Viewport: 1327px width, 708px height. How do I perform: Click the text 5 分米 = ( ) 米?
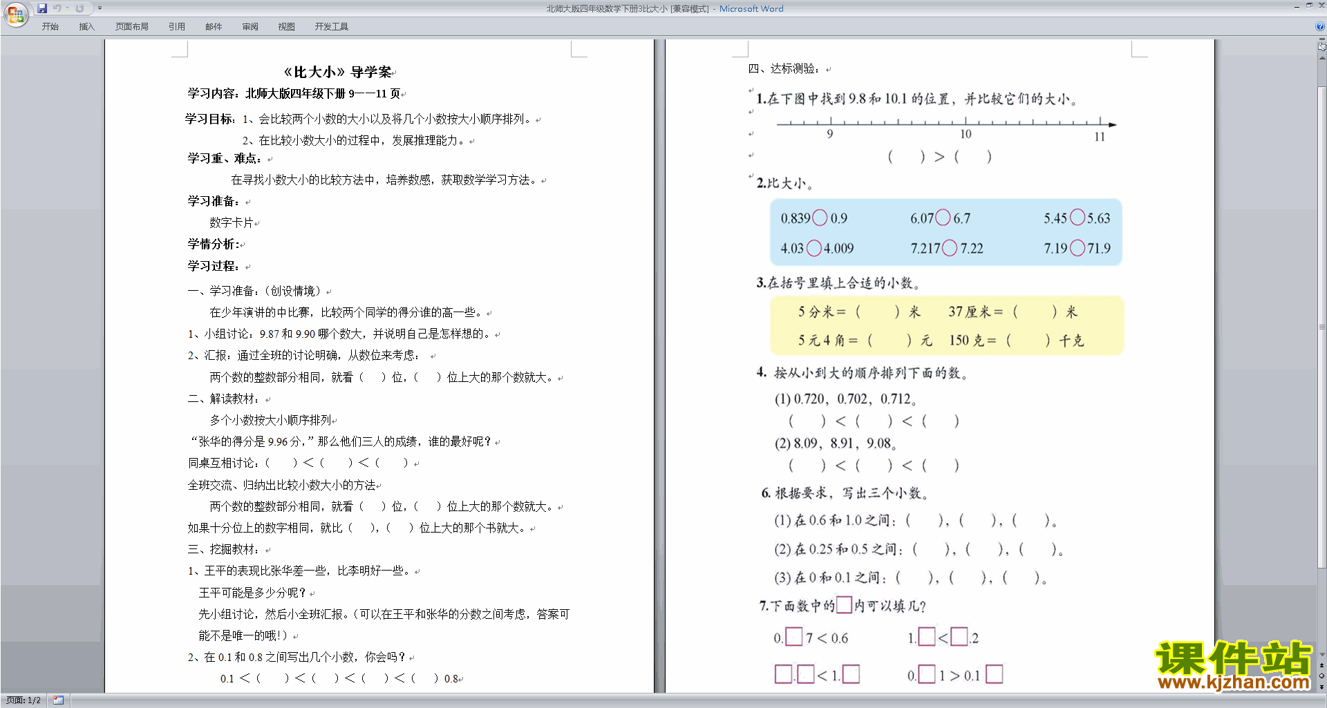859,312
